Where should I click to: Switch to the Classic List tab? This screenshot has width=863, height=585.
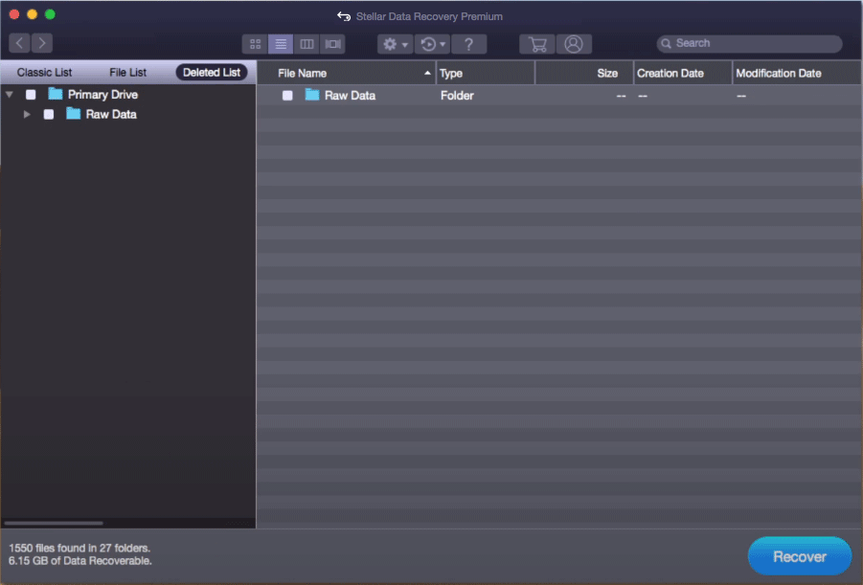coord(44,73)
